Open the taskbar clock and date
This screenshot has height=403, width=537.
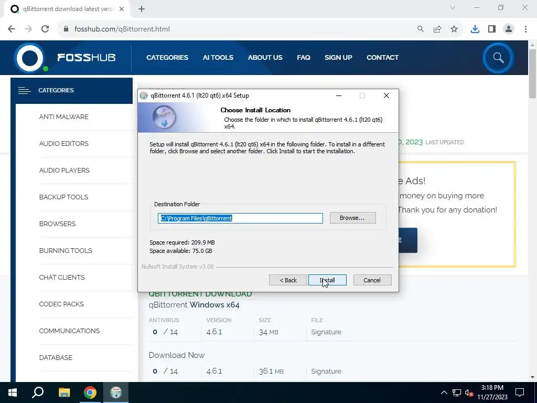[x=492, y=393]
